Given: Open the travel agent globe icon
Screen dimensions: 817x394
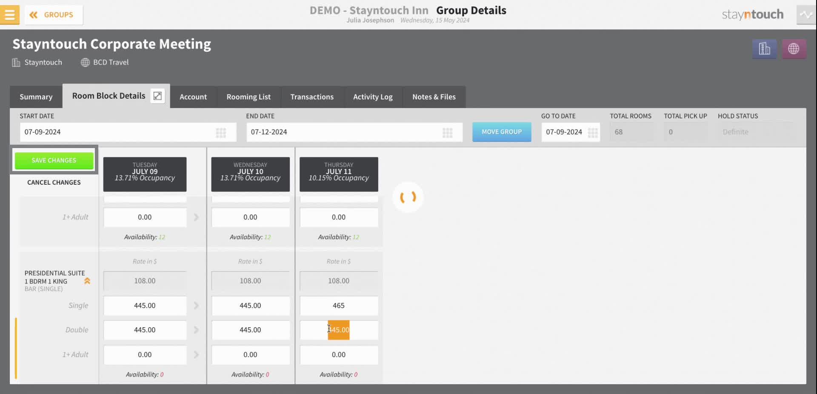Looking at the screenshot, I should 794,49.
